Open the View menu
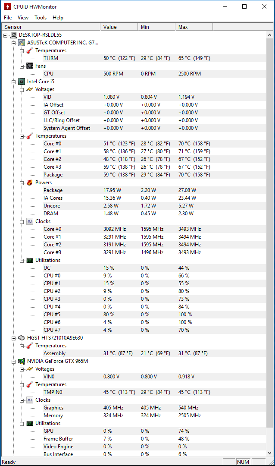Viewport: 275px width, 466px height. tap(23, 18)
